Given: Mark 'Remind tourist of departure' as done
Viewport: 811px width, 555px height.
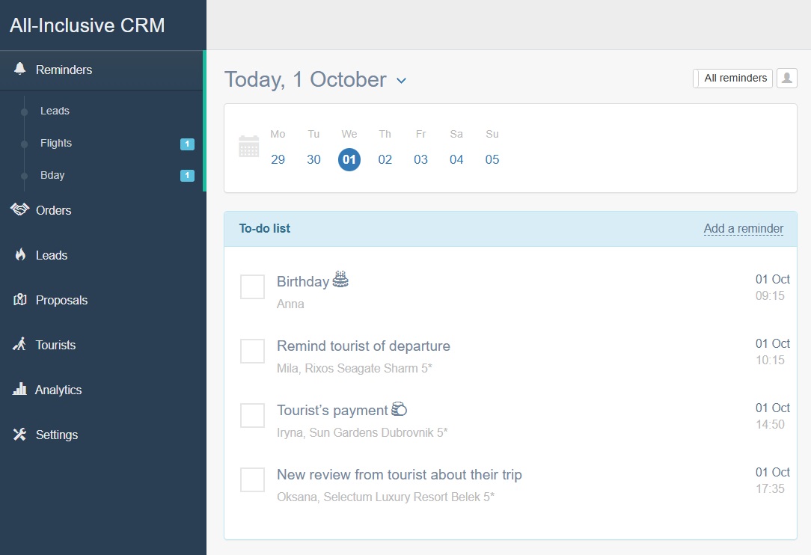Looking at the screenshot, I should pyautogui.click(x=252, y=351).
